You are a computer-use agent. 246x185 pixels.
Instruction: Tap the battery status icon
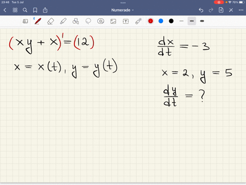pos(242,2)
